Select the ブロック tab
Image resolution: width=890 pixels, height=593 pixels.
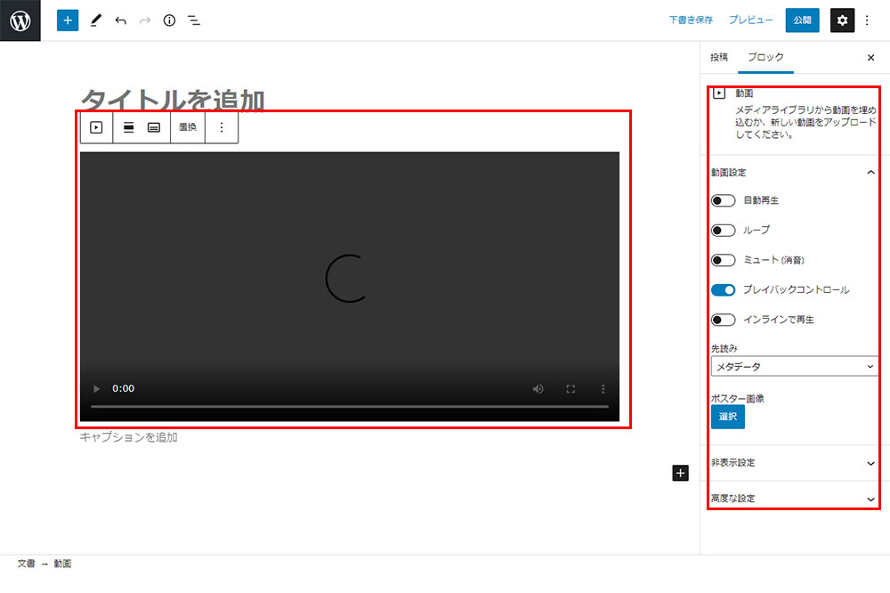click(x=765, y=57)
